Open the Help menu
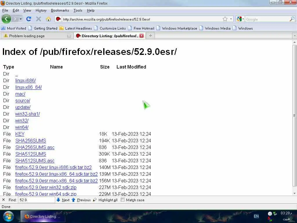 (90, 10)
